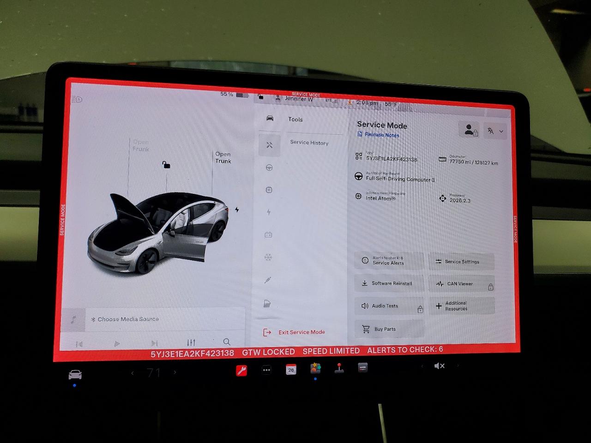The height and width of the screenshot is (443, 591).
Task: Select the Tools wrench-and-screwdriver sidebar icon
Action: [270, 145]
